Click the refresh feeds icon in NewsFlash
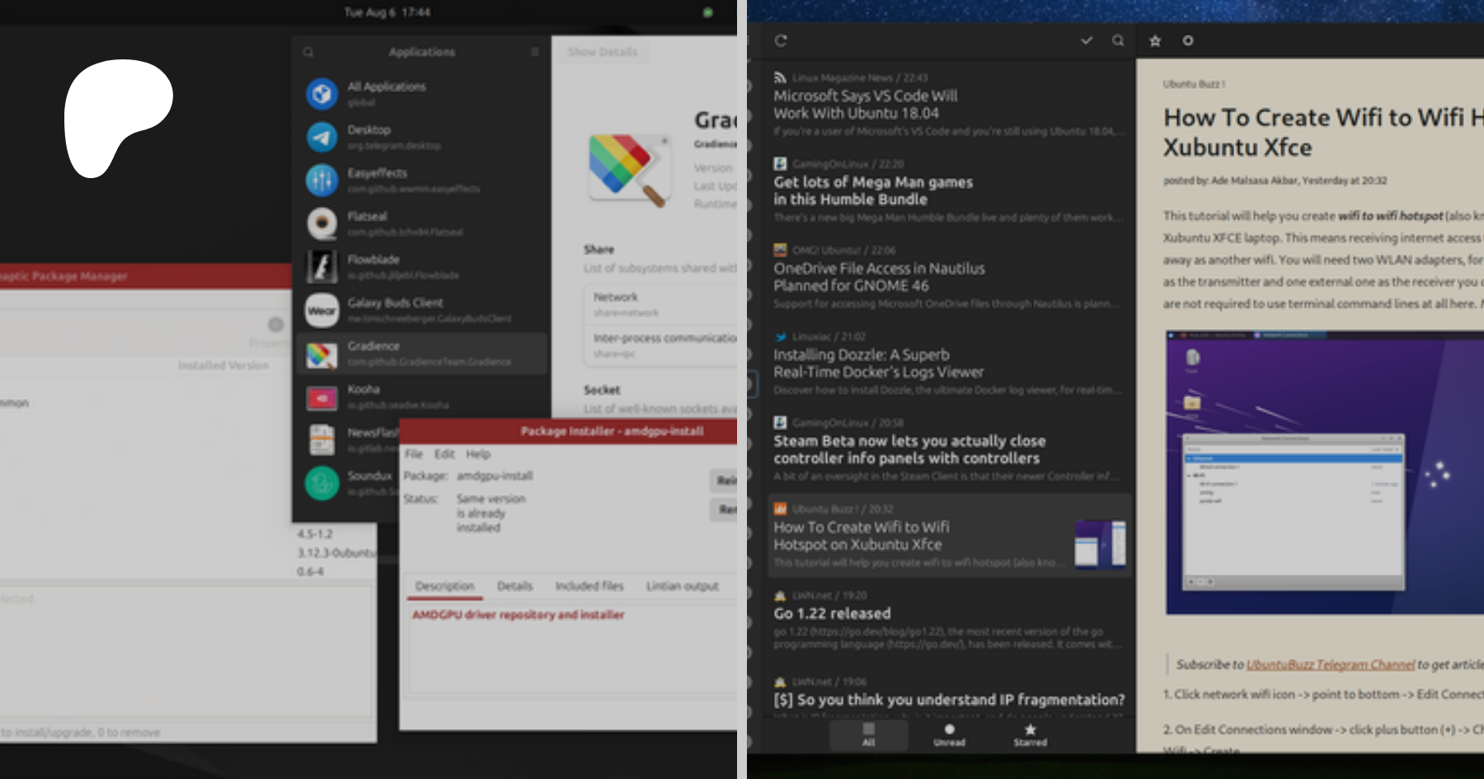This screenshot has height=779, width=1484. click(781, 40)
